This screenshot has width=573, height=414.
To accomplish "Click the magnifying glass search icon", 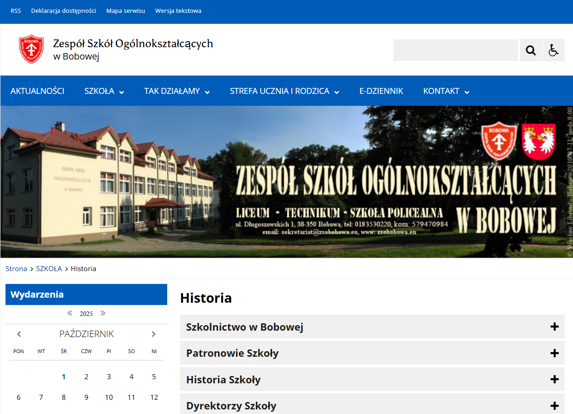I will tap(531, 50).
